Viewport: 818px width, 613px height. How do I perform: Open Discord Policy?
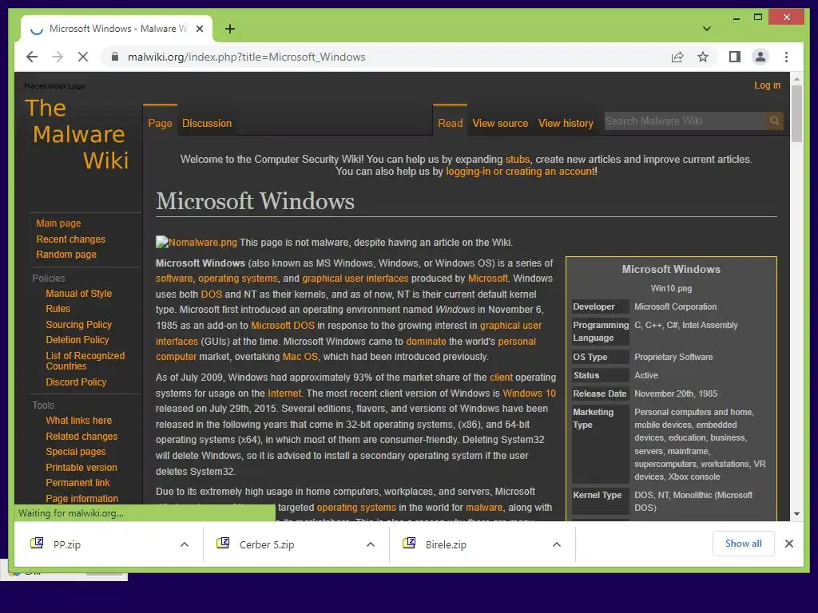pos(76,382)
